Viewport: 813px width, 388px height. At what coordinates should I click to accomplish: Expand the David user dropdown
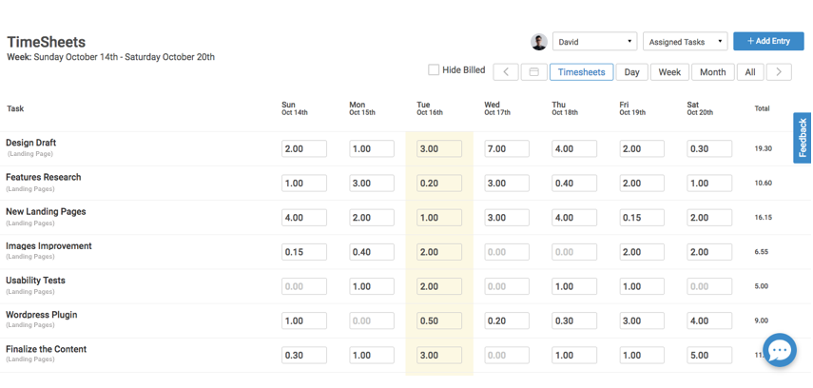[594, 42]
